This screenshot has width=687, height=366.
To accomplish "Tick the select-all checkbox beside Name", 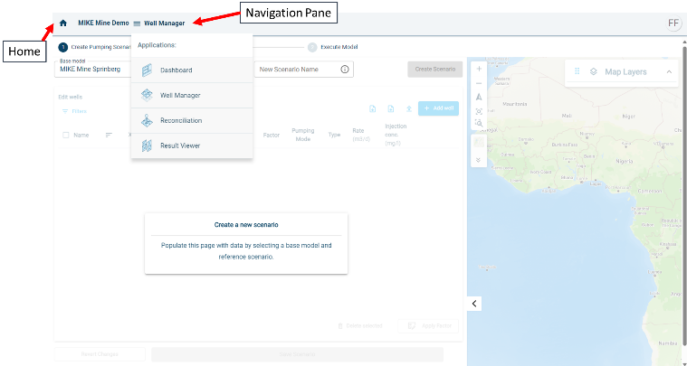I will (66, 136).
